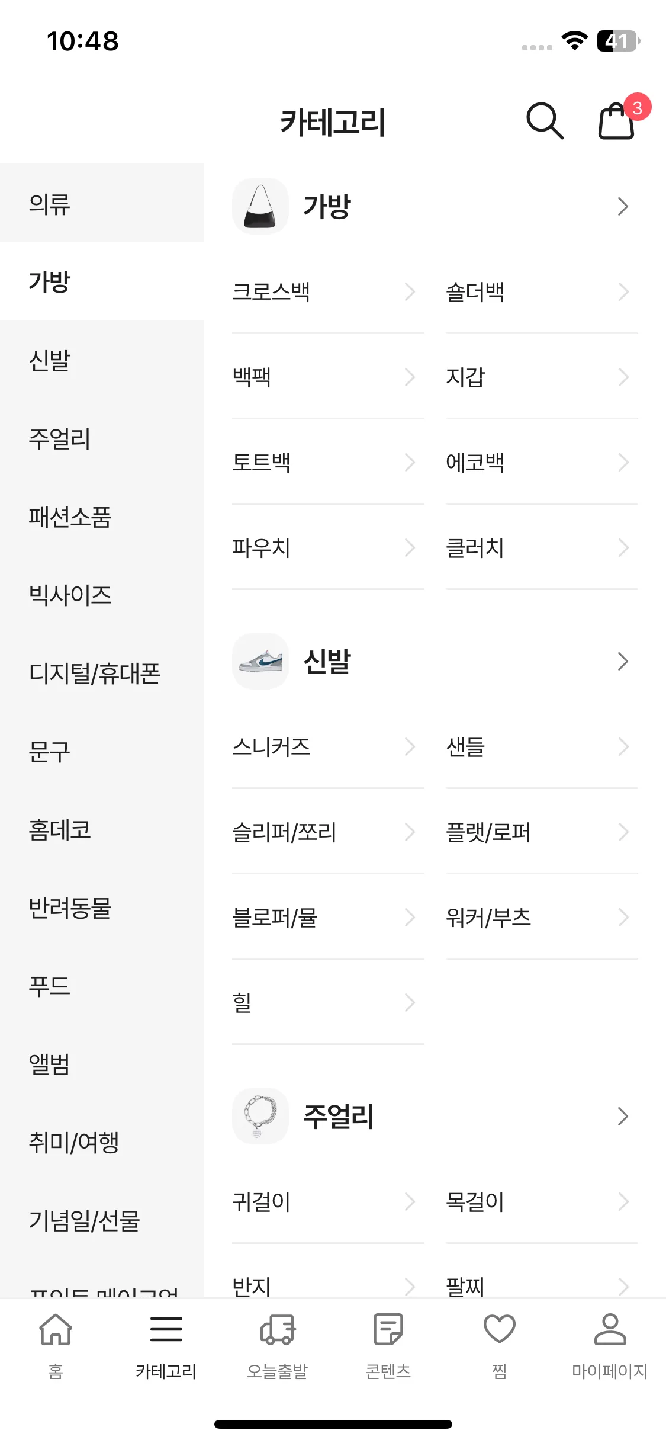This screenshot has height=1443, width=666.
Task: Expand the 주얼리 section chevron
Action: point(623,1116)
